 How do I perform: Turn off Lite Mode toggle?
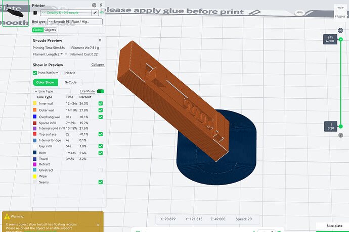pos(101,91)
